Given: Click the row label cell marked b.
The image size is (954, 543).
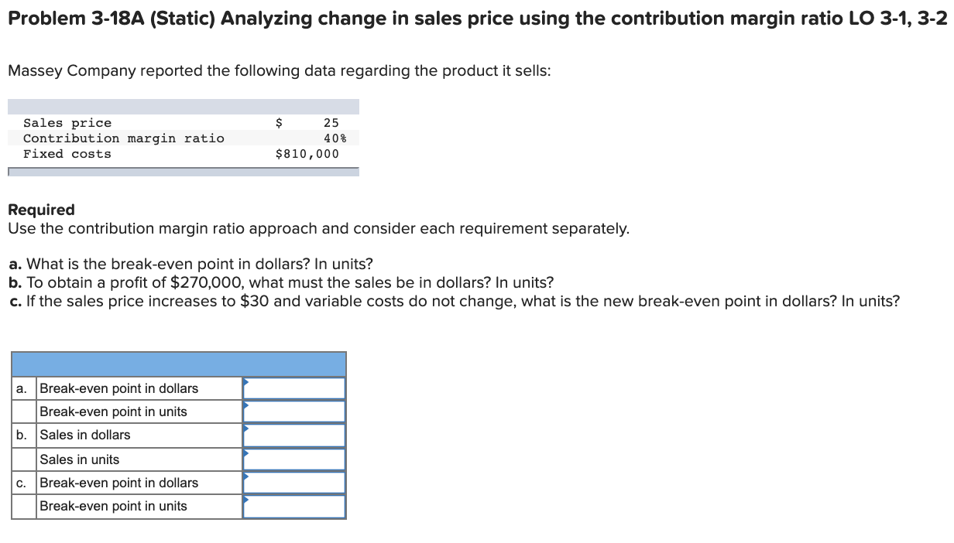Looking at the screenshot, I should pos(20,435).
